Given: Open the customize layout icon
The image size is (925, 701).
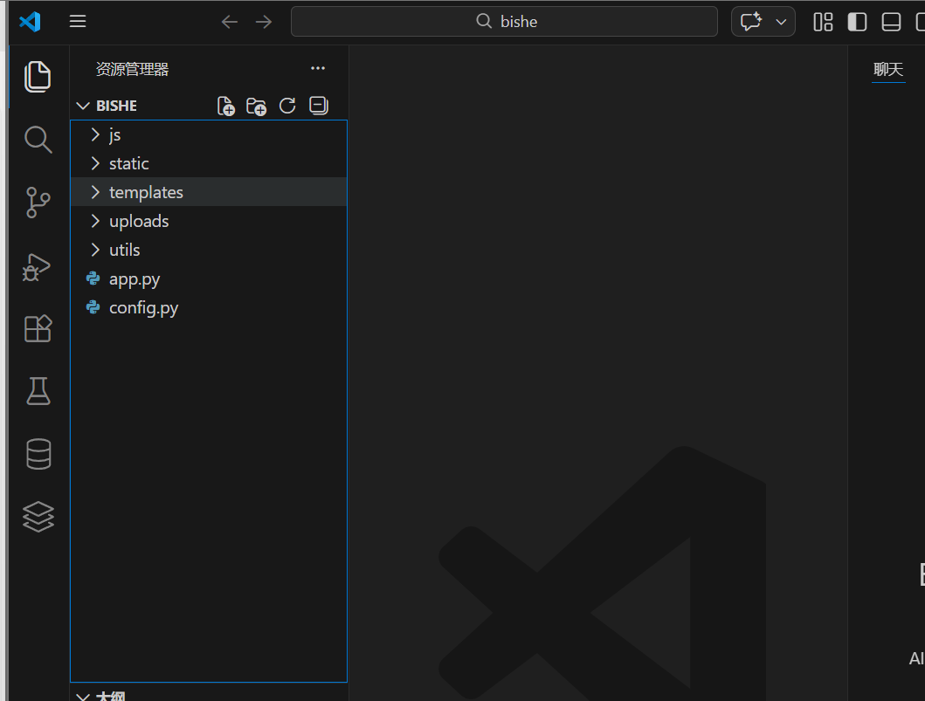Looking at the screenshot, I should click(x=823, y=22).
